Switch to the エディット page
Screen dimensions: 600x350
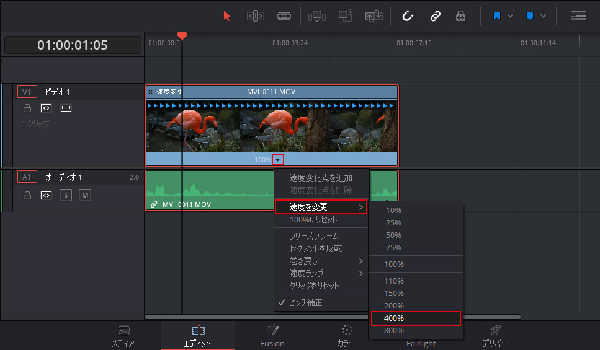pyautogui.click(x=198, y=336)
